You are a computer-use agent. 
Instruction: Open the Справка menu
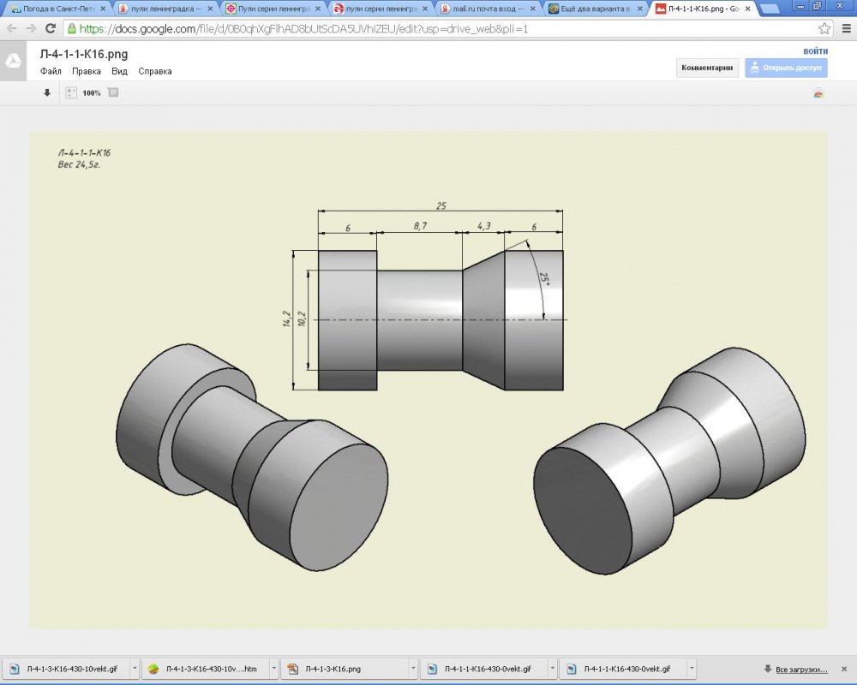[x=155, y=71]
